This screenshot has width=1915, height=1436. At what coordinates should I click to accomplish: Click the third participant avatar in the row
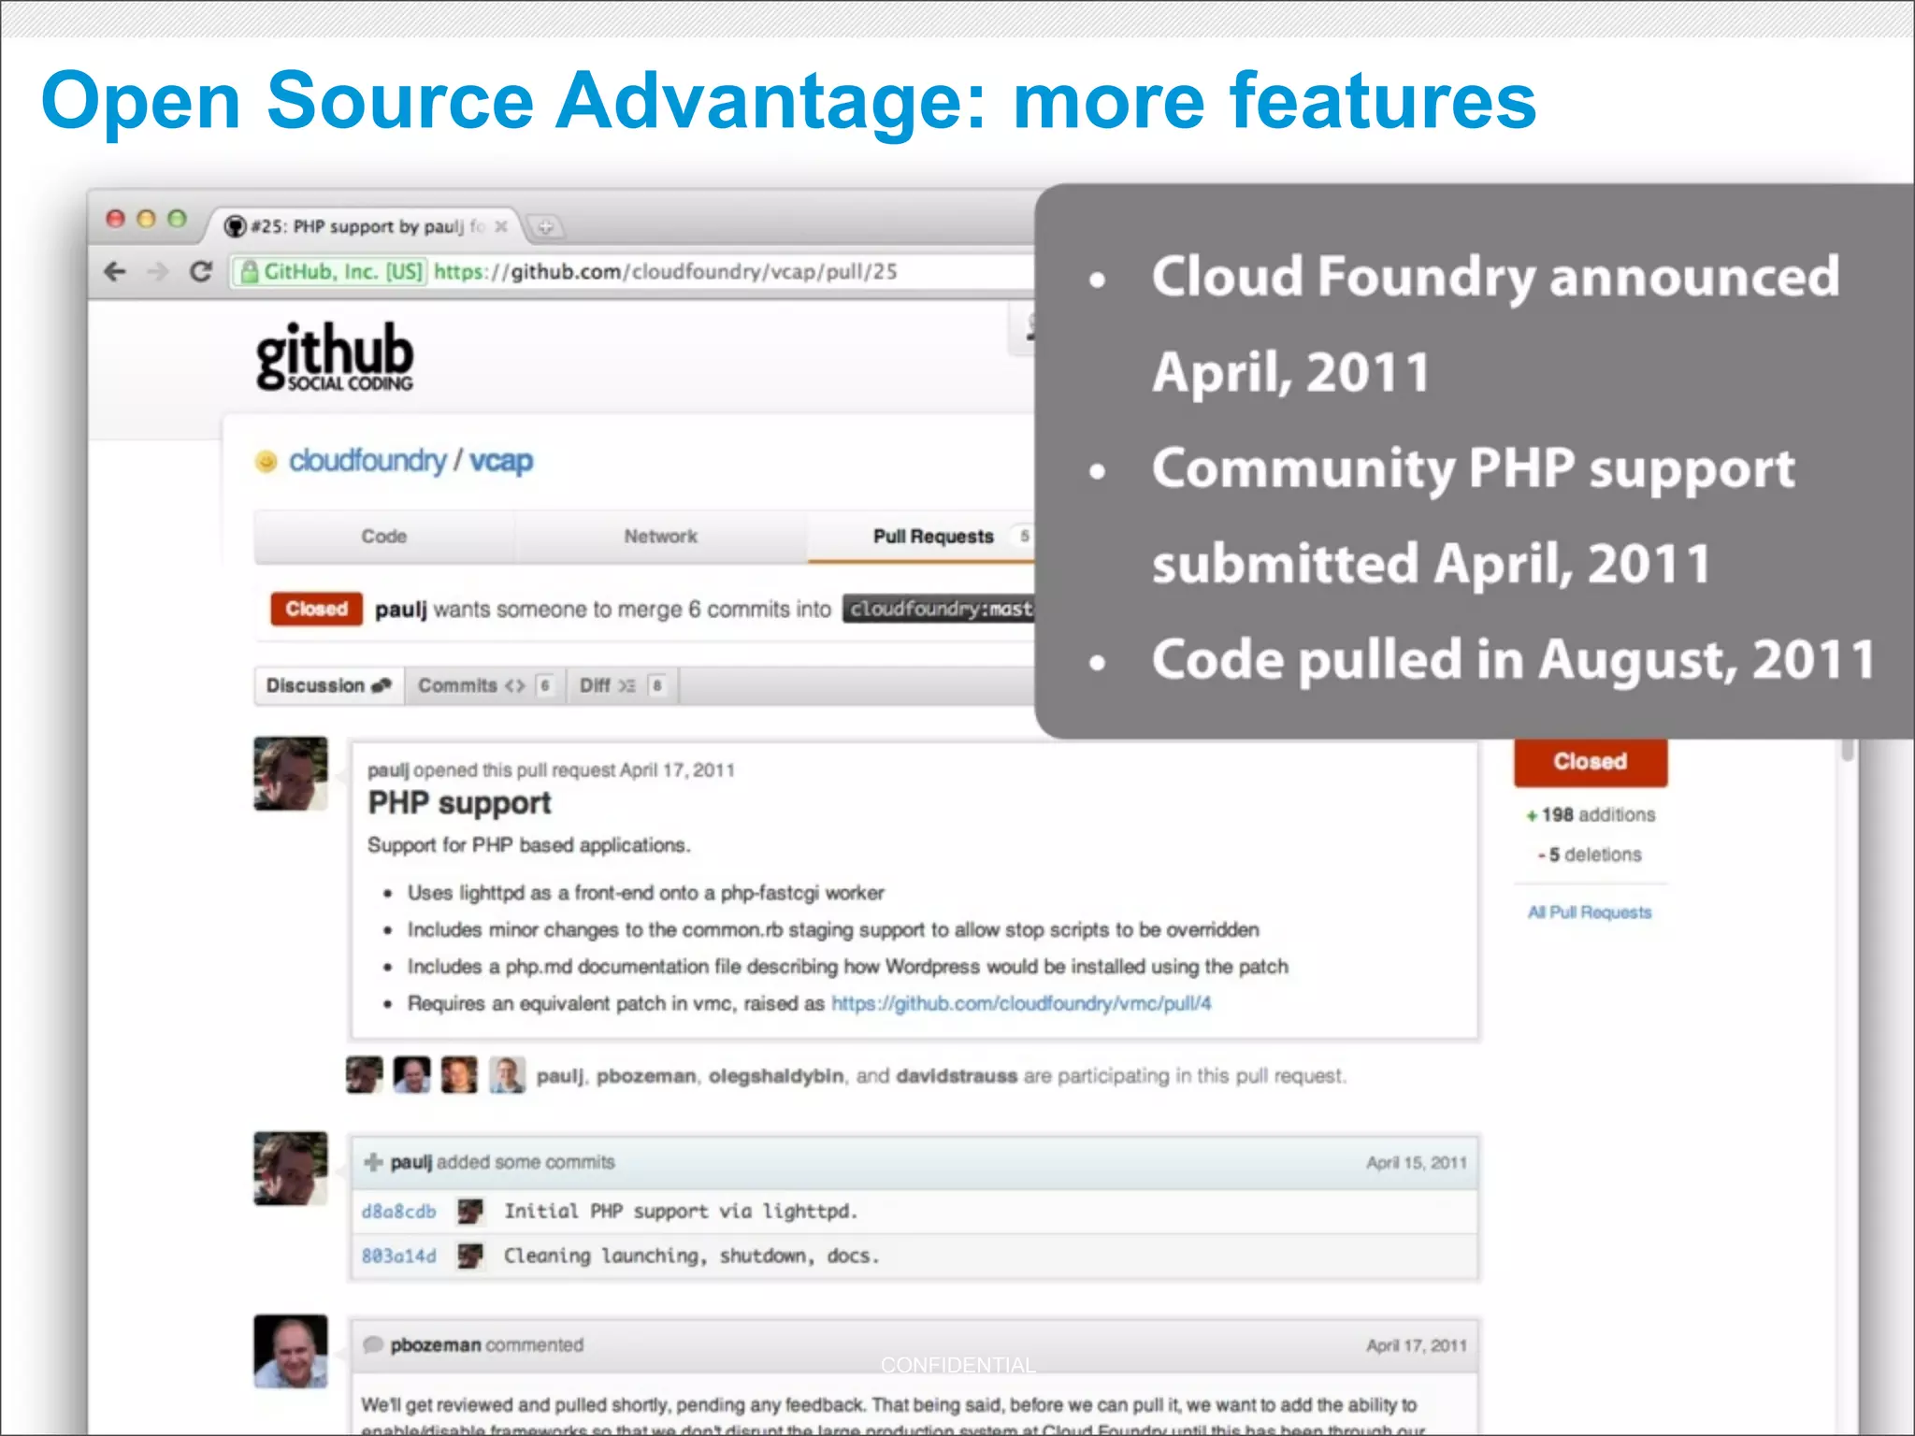(459, 1075)
